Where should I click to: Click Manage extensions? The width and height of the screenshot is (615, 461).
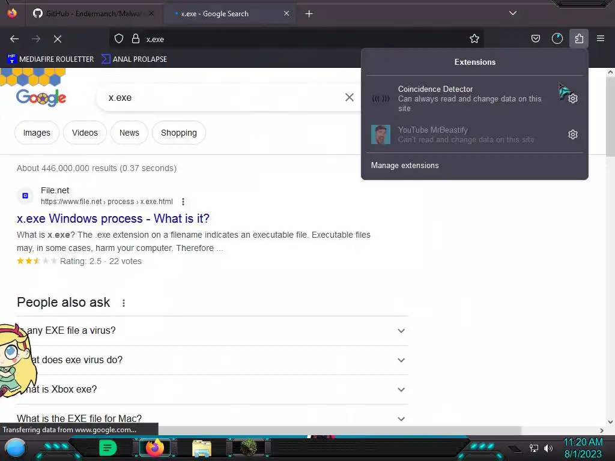pyautogui.click(x=405, y=166)
